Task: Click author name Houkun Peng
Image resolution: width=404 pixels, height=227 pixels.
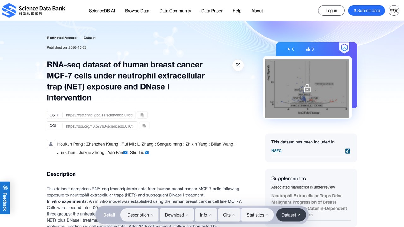Action: coord(70,144)
